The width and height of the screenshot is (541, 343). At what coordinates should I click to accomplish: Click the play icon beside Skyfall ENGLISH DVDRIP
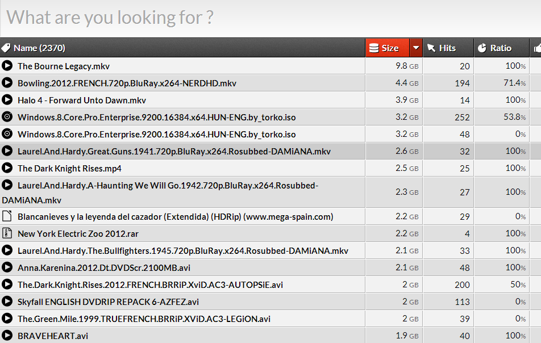point(7,302)
